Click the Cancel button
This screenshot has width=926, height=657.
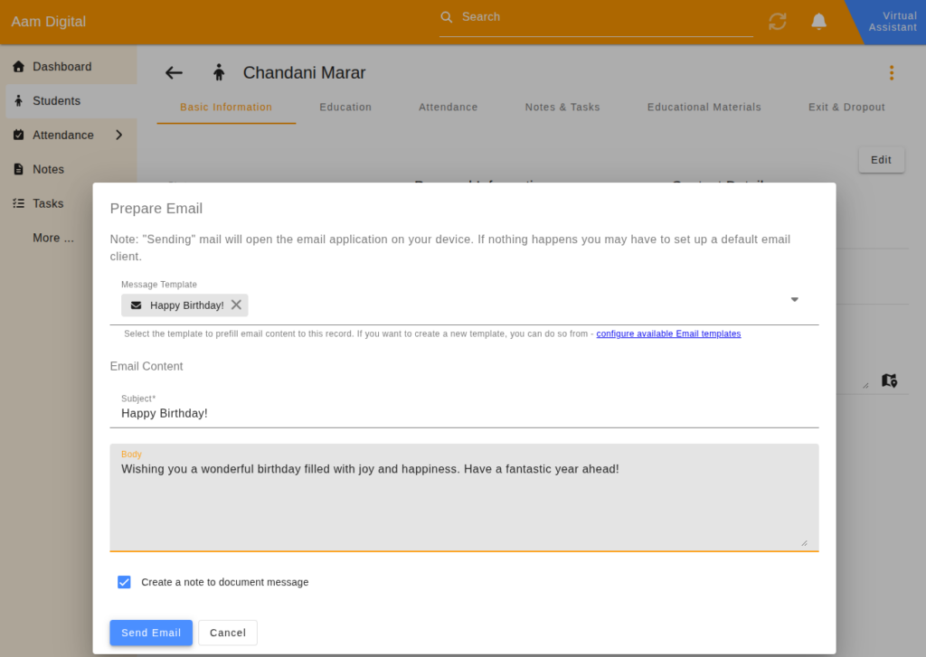[228, 633]
